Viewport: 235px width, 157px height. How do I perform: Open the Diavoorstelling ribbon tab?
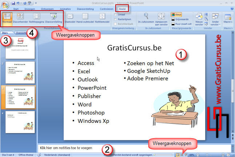pos(85,9)
